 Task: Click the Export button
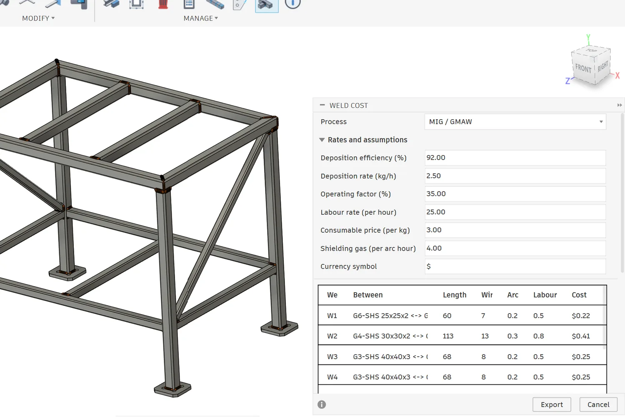[552, 404]
